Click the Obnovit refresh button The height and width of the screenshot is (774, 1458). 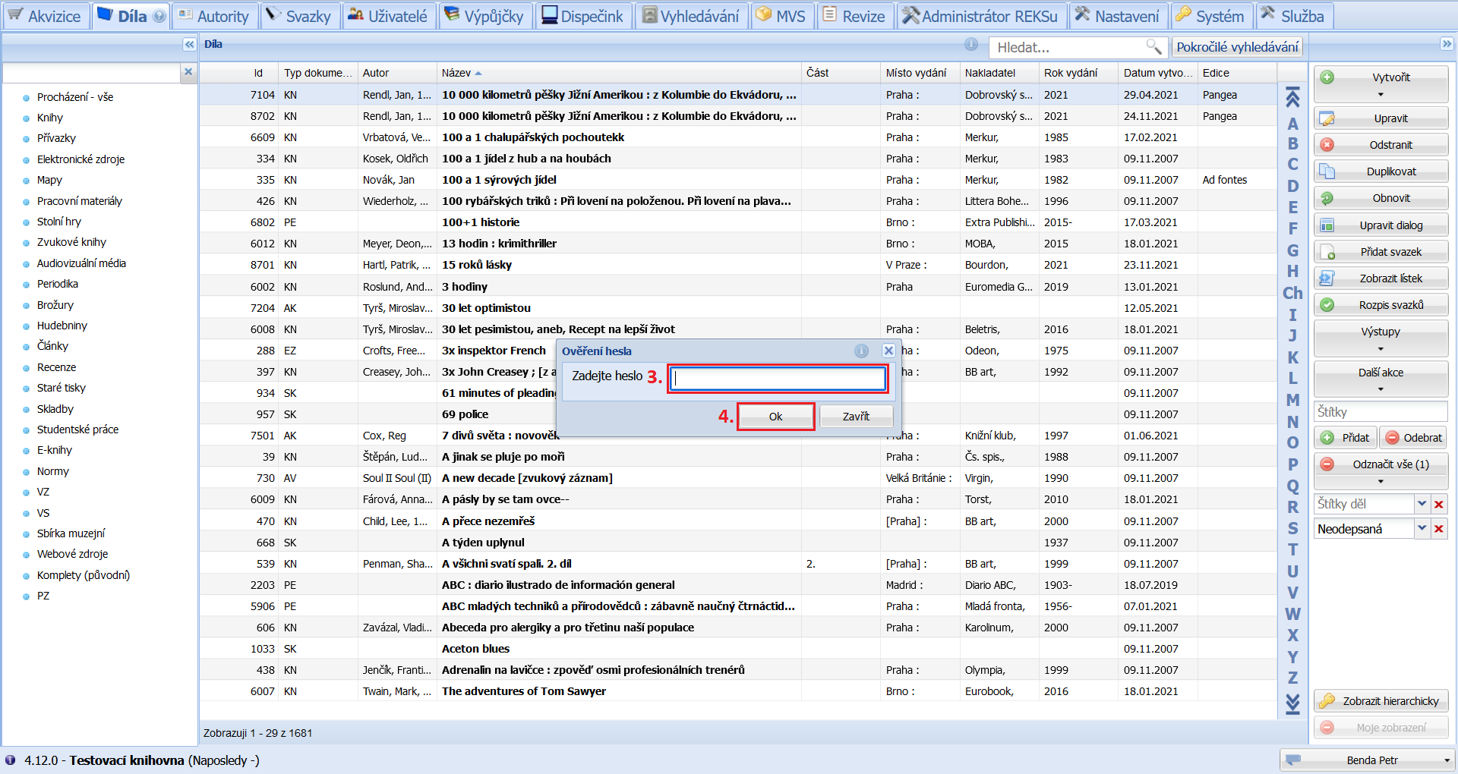tap(1381, 198)
